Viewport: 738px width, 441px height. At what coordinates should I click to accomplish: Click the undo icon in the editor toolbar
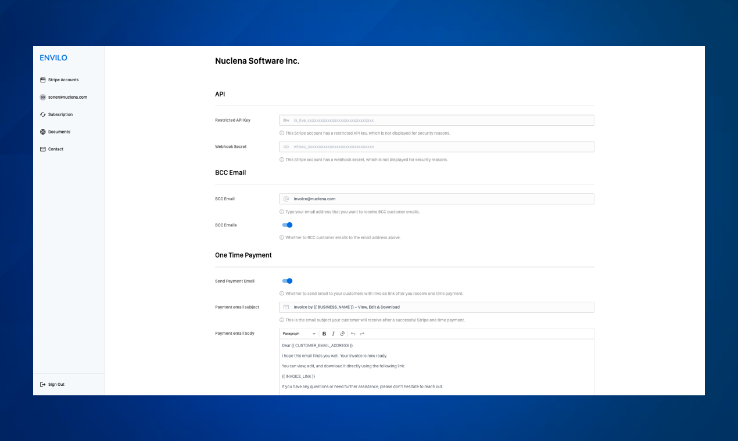[353, 334]
